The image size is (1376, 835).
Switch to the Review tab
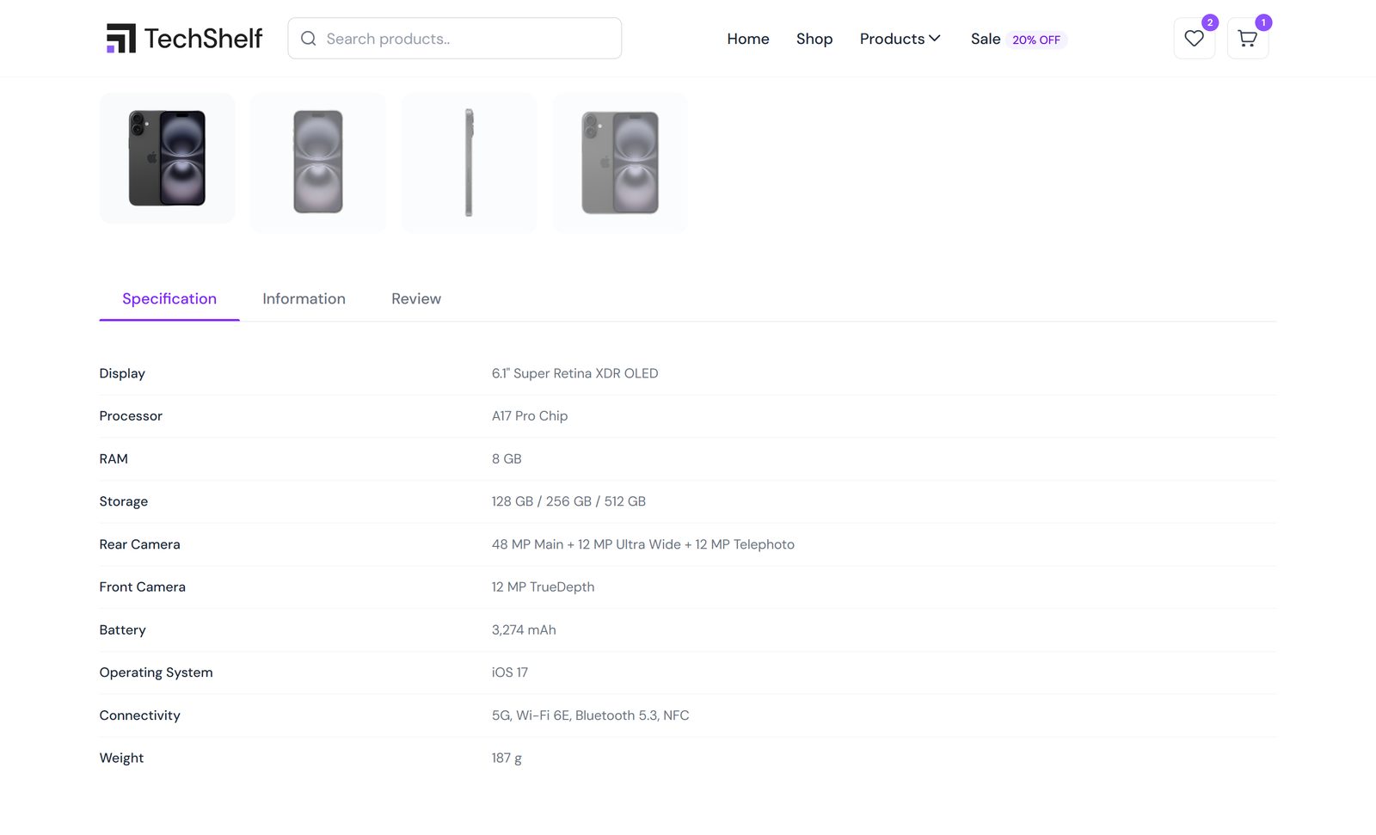click(x=416, y=299)
